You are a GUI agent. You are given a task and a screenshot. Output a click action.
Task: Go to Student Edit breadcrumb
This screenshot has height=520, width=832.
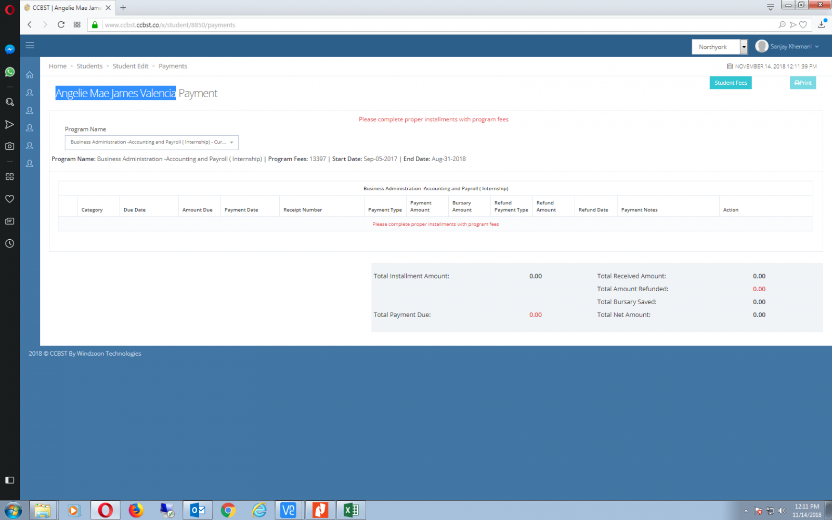131,66
